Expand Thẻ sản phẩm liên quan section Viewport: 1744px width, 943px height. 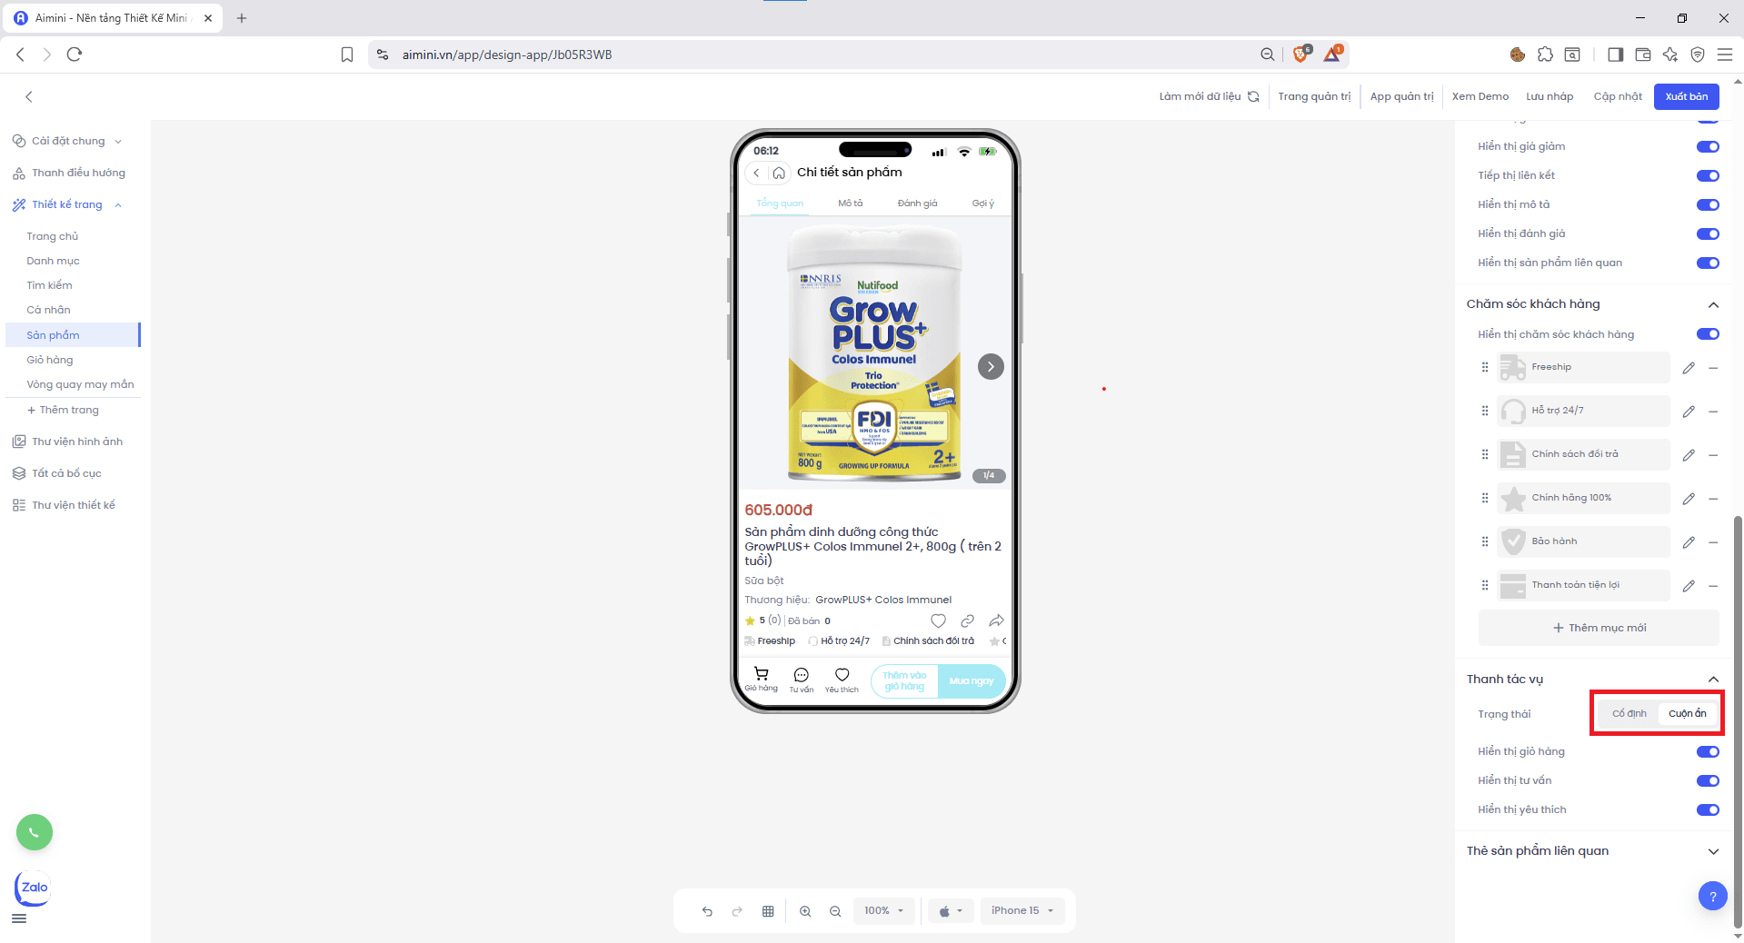point(1712,851)
